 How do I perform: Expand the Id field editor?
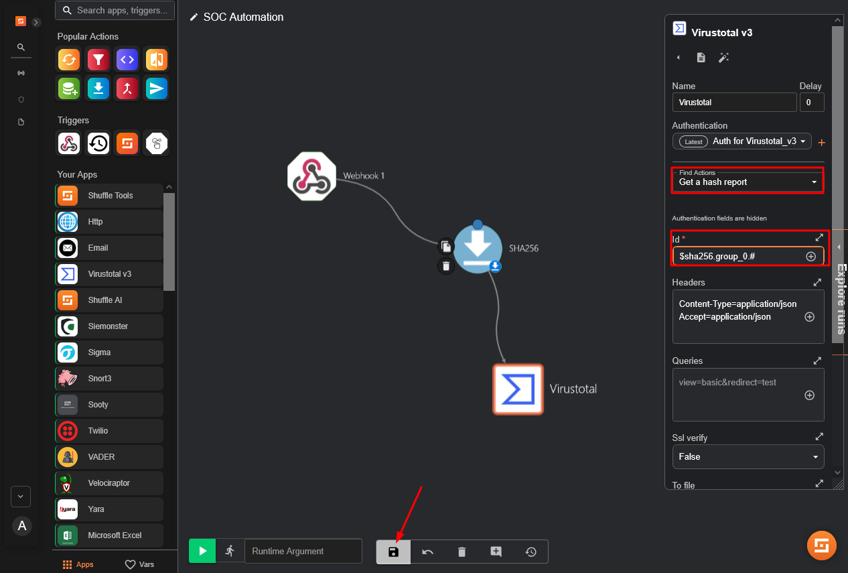coord(819,238)
